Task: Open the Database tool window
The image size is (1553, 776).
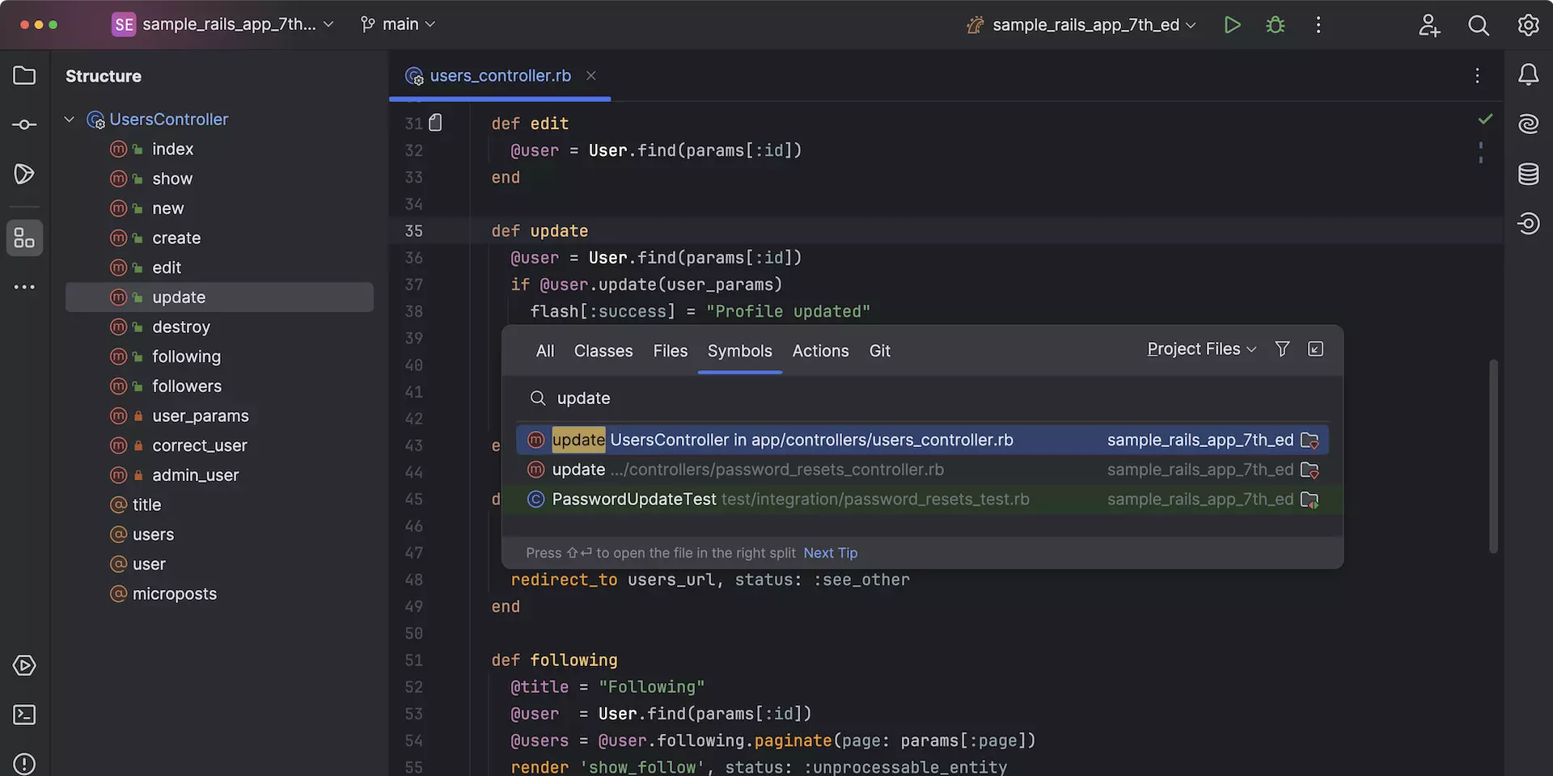Action: point(1528,174)
